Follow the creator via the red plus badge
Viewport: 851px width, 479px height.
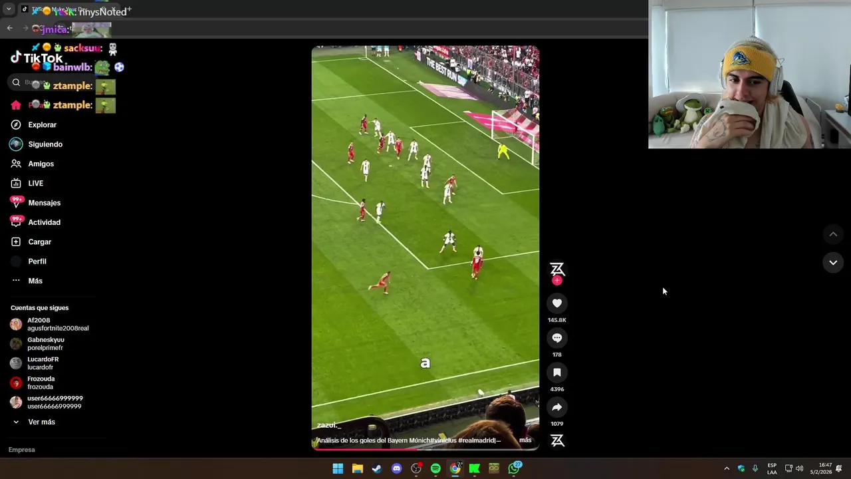tap(557, 281)
